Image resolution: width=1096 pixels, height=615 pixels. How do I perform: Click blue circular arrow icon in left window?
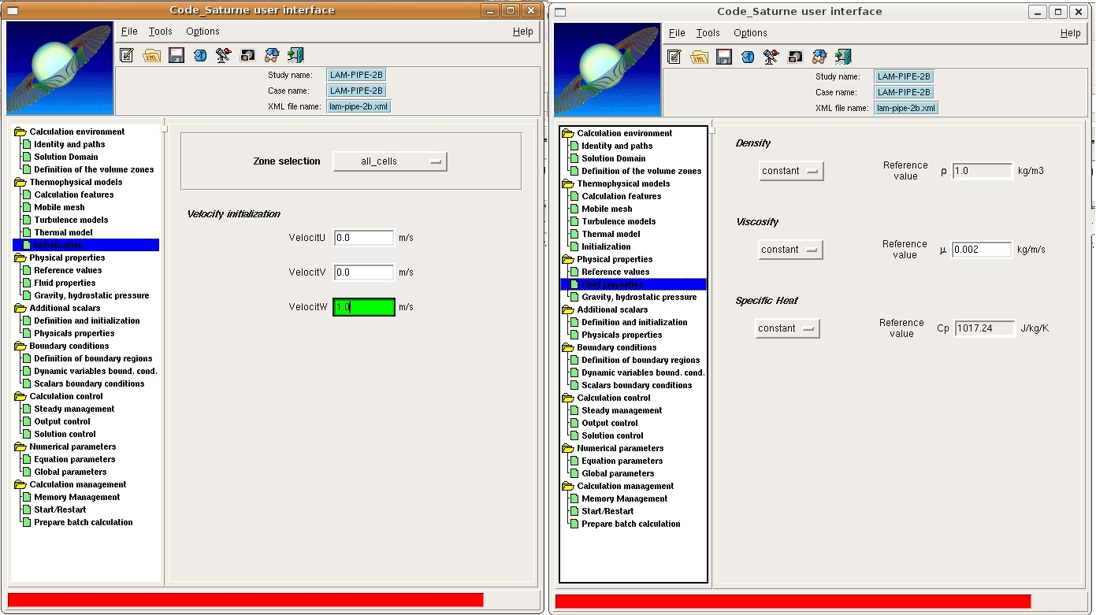click(200, 55)
